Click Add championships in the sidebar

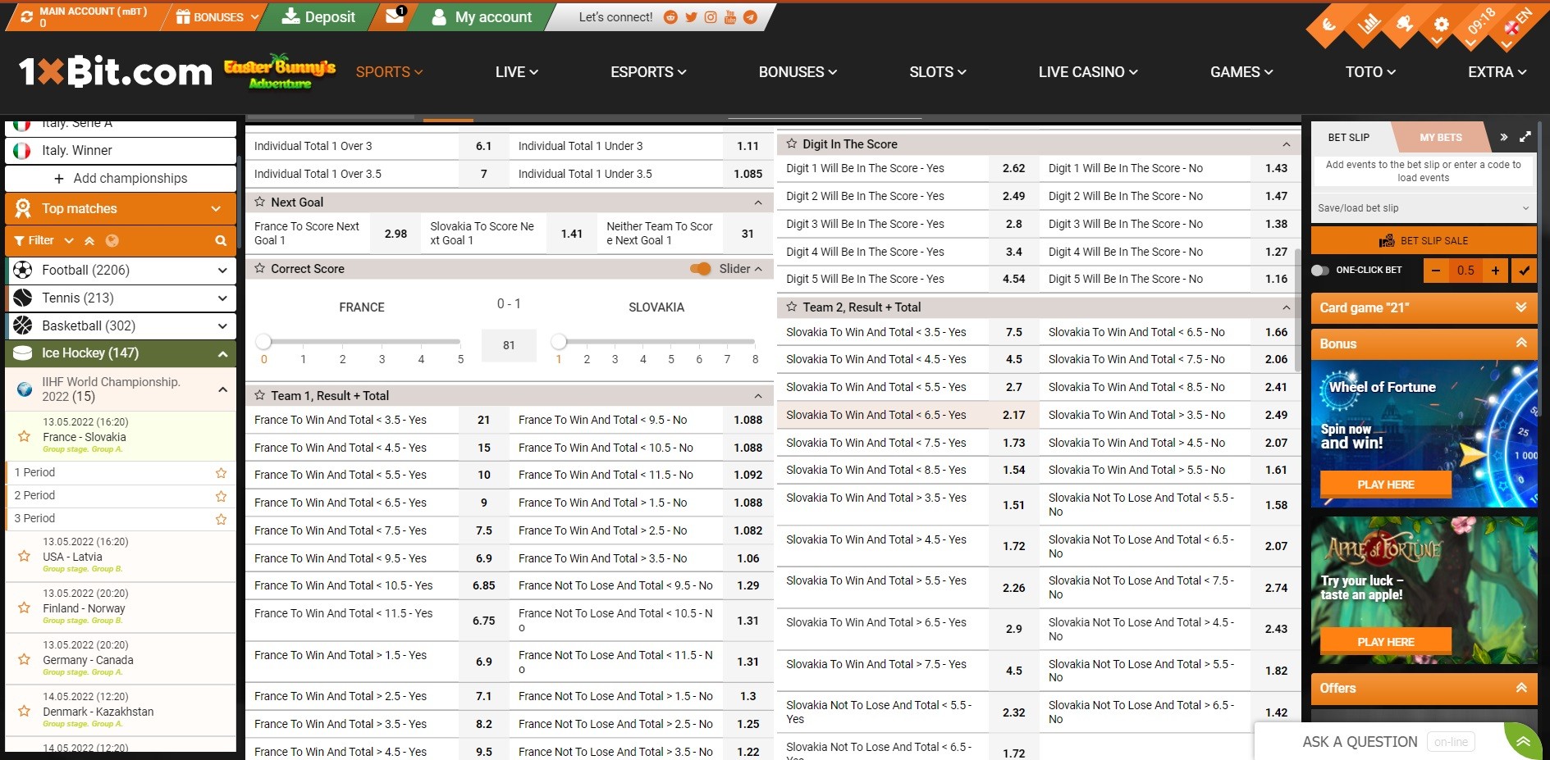point(120,178)
